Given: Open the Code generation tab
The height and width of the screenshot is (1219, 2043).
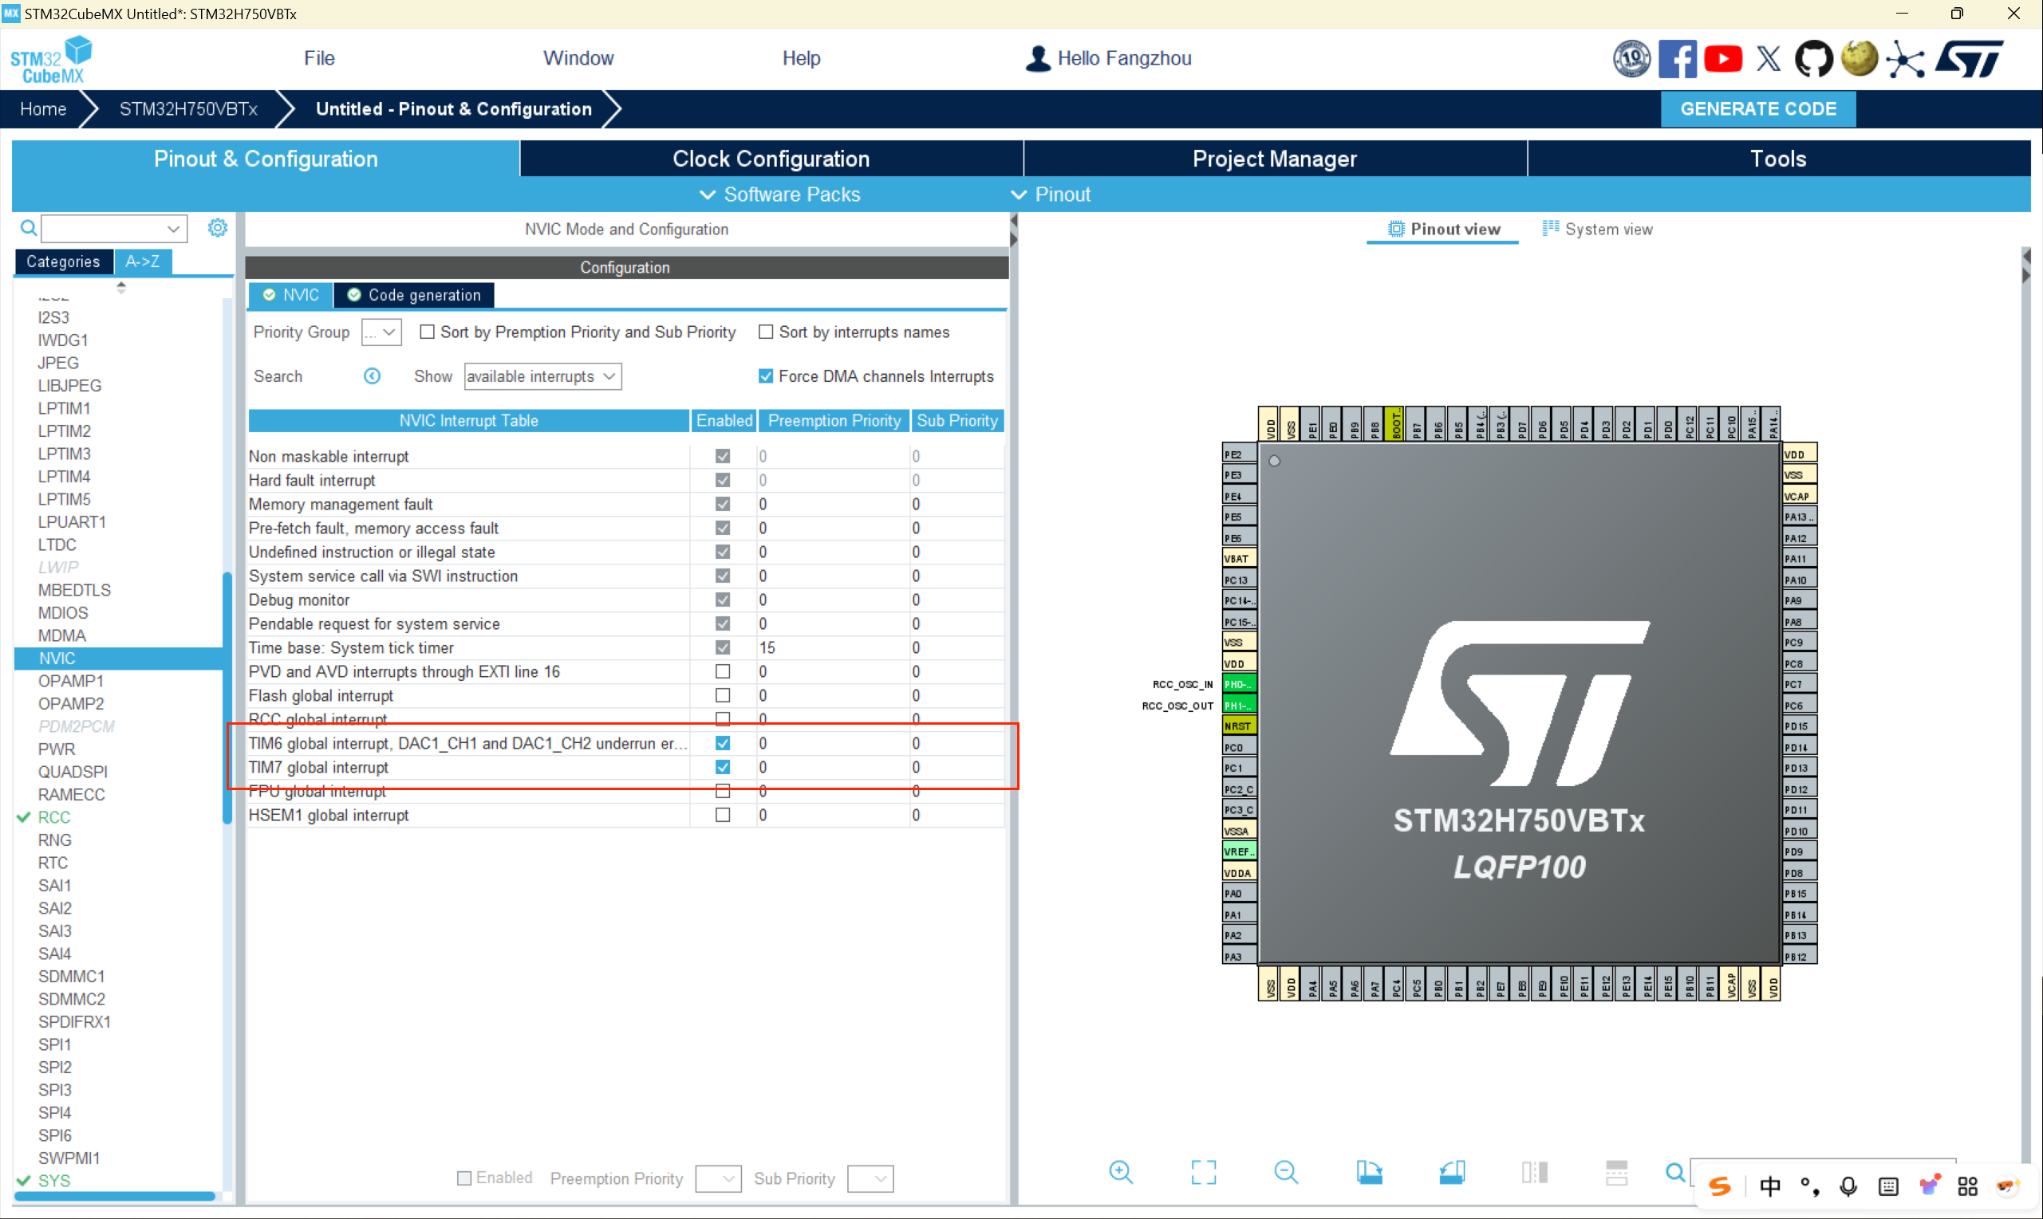Looking at the screenshot, I should (413, 295).
